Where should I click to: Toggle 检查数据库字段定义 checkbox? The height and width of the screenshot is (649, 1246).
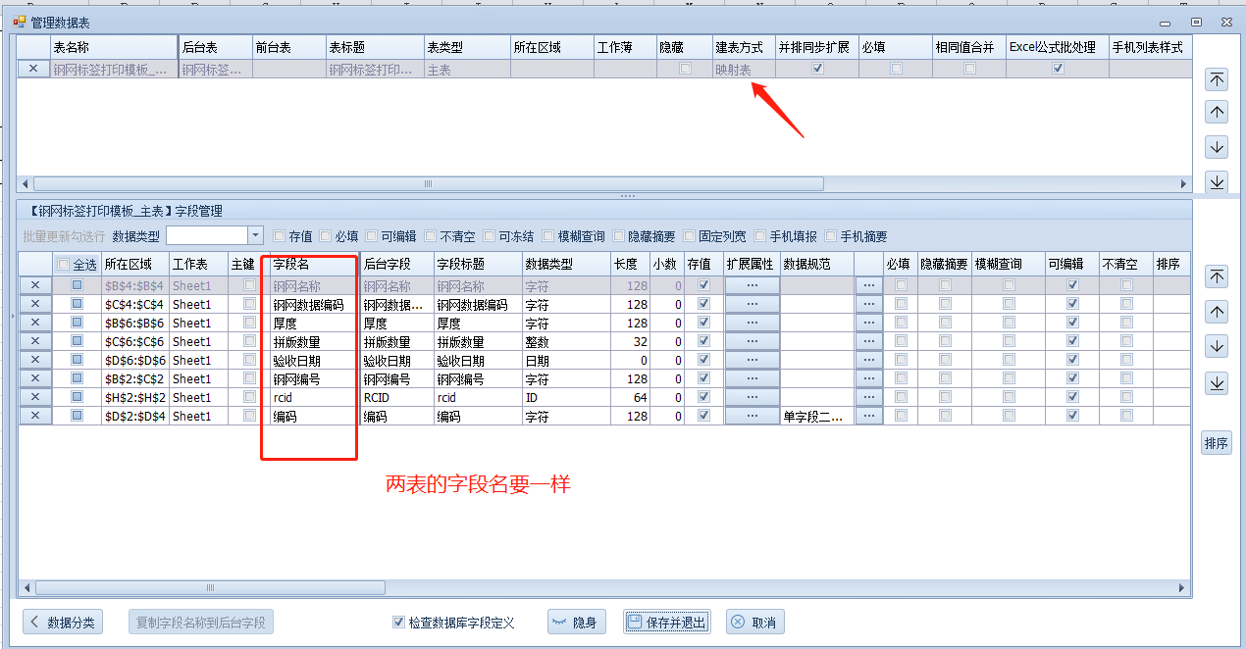[398, 623]
